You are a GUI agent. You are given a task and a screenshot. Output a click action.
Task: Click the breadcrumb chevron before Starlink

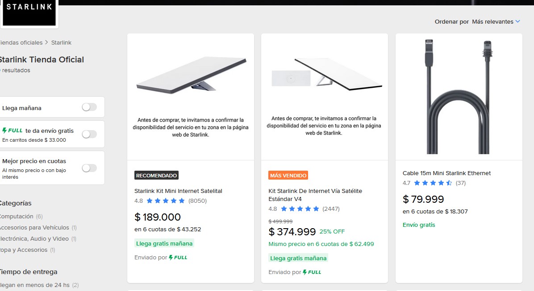coord(46,43)
